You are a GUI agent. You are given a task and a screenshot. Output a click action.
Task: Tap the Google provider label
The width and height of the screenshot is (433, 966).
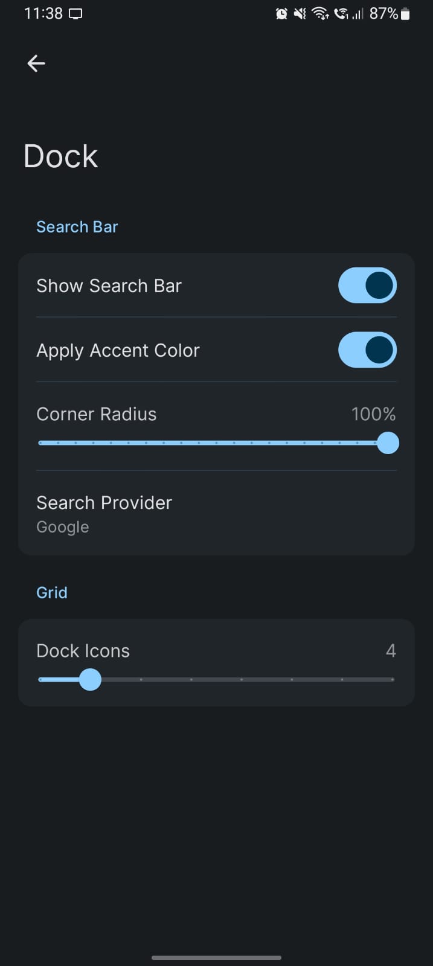pyautogui.click(x=62, y=526)
